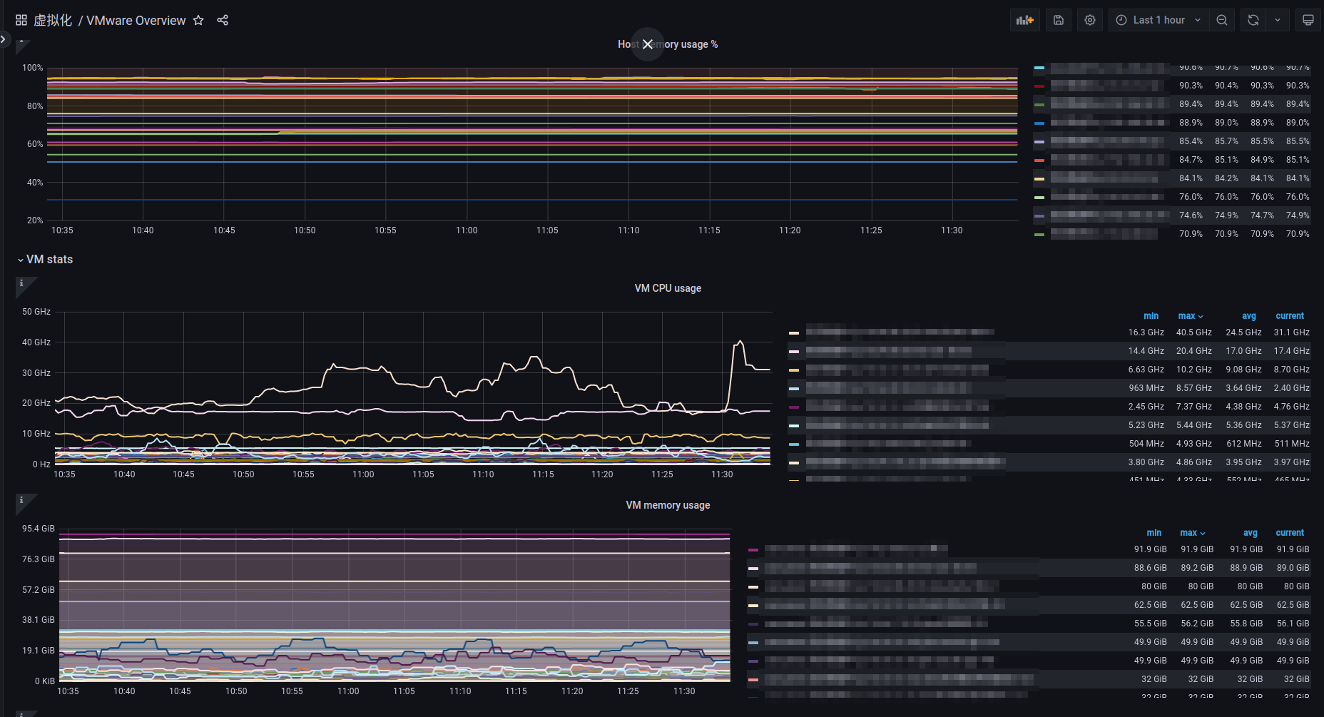This screenshot has width=1324, height=717.
Task: Click the Add panel toolbar icon
Action: pos(1025,20)
